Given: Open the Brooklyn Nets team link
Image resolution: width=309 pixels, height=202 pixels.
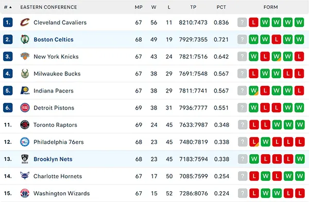Looking at the screenshot, I should pyautogui.click(x=53, y=159).
